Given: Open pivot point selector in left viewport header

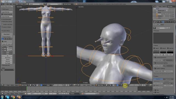Looking at the screenshot, I should coord(34,85).
